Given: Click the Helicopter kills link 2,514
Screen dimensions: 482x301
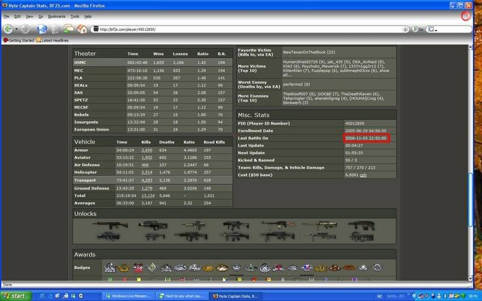Looking at the screenshot, I should point(146,172).
